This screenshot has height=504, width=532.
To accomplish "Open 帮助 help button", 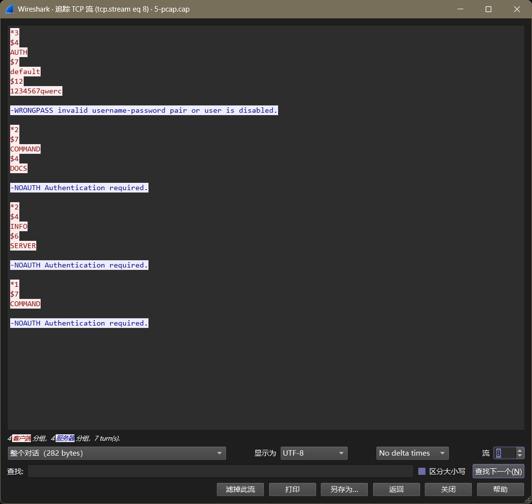I will [x=500, y=489].
